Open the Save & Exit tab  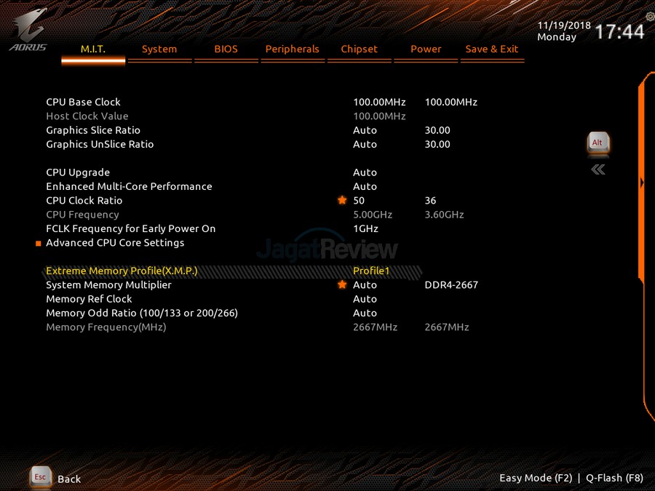(x=492, y=49)
